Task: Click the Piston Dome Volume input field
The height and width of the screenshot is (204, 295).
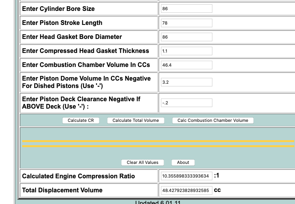Action: pyautogui.click(x=186, y=82)
